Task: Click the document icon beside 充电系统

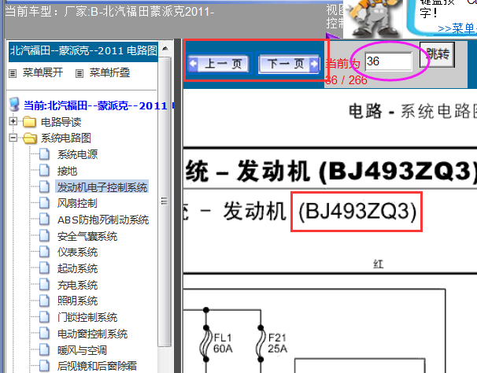Action: point(44,284)
